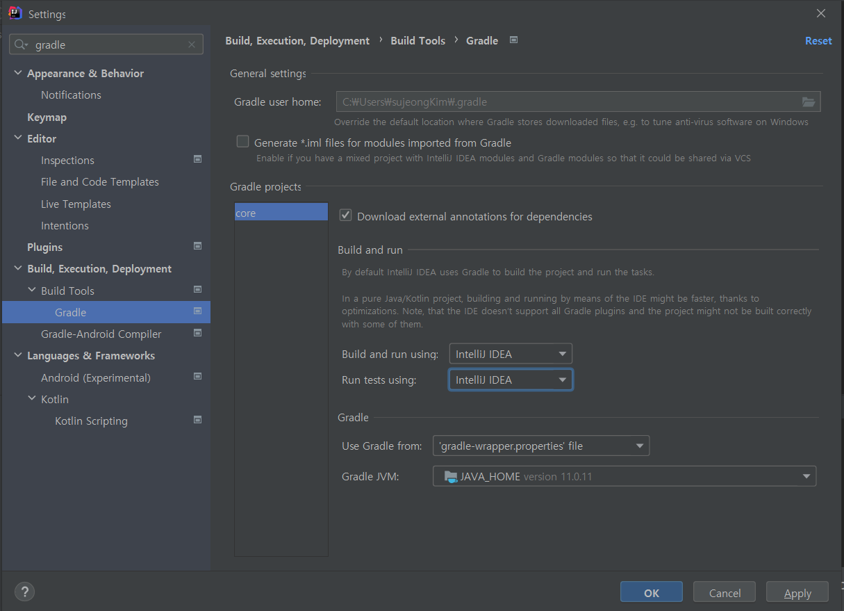
Task: Click project-level icon next to Android (Experimental)
Action: pos(198,377)
